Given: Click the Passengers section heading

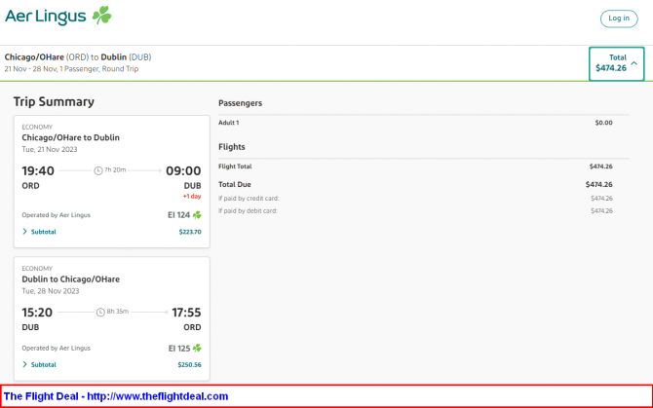Looking at the screenshot, I should [241, 103].
